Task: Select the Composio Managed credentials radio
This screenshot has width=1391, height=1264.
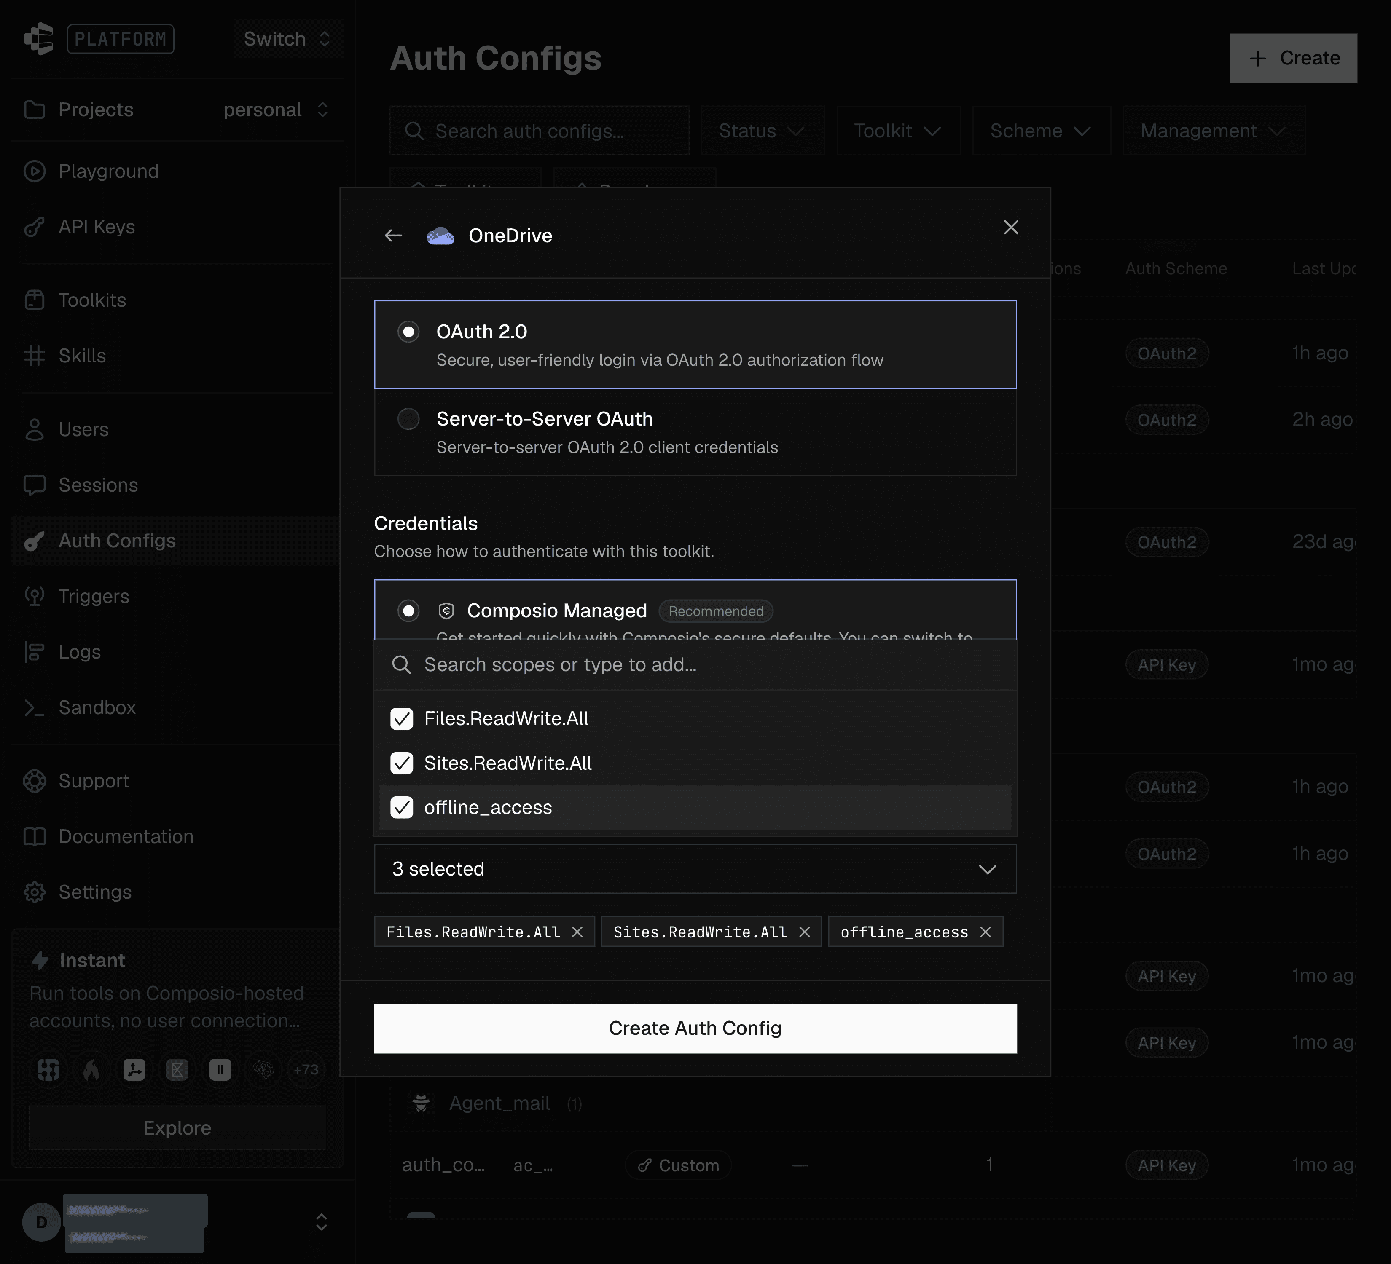Action: (408, 611)
